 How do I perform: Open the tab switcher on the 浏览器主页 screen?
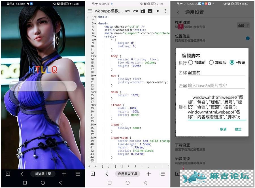pyautogui.click(x=8, y=174)
